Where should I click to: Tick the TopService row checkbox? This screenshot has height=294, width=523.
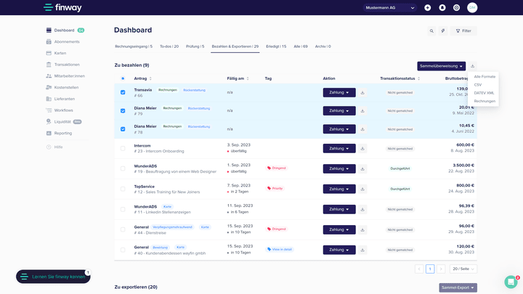point(123,189)
